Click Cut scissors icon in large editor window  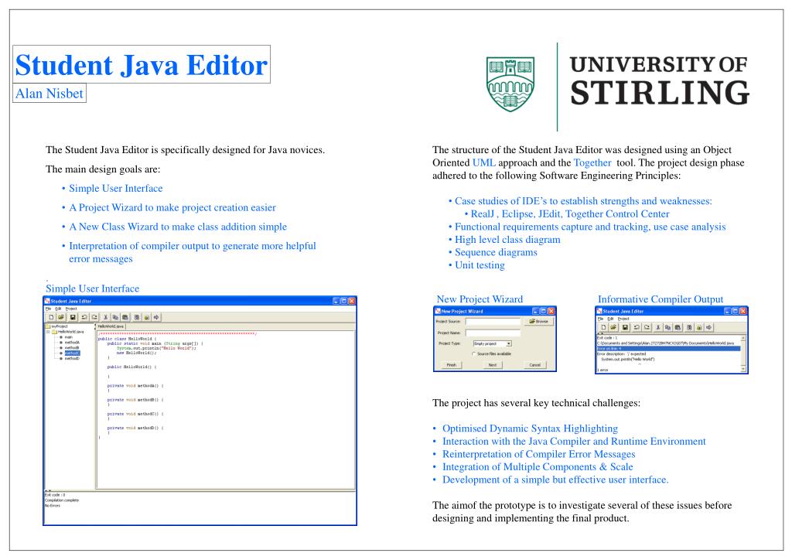[x=105, y=317]
